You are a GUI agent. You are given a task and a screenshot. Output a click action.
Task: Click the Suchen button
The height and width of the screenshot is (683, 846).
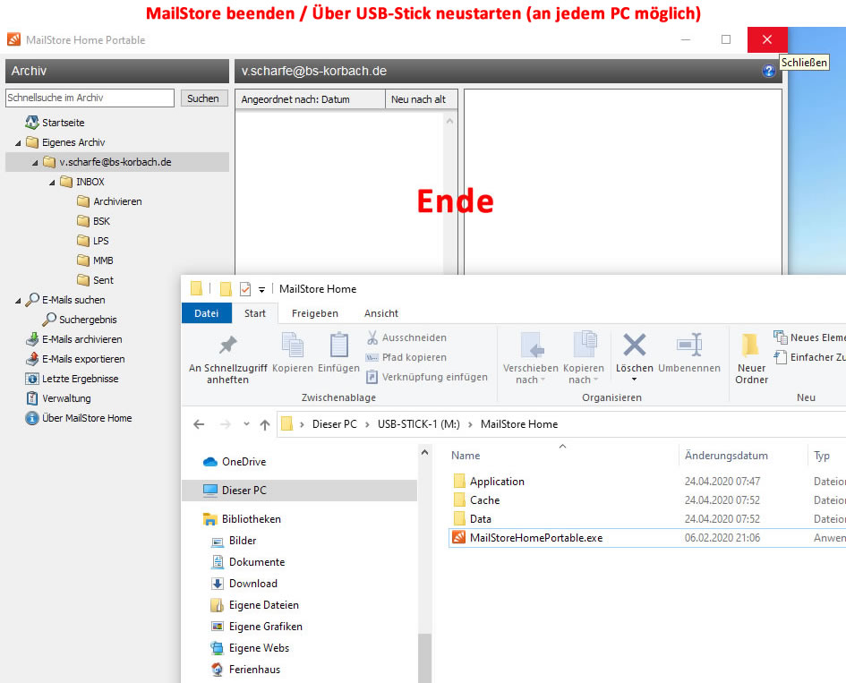coord(203,98)
